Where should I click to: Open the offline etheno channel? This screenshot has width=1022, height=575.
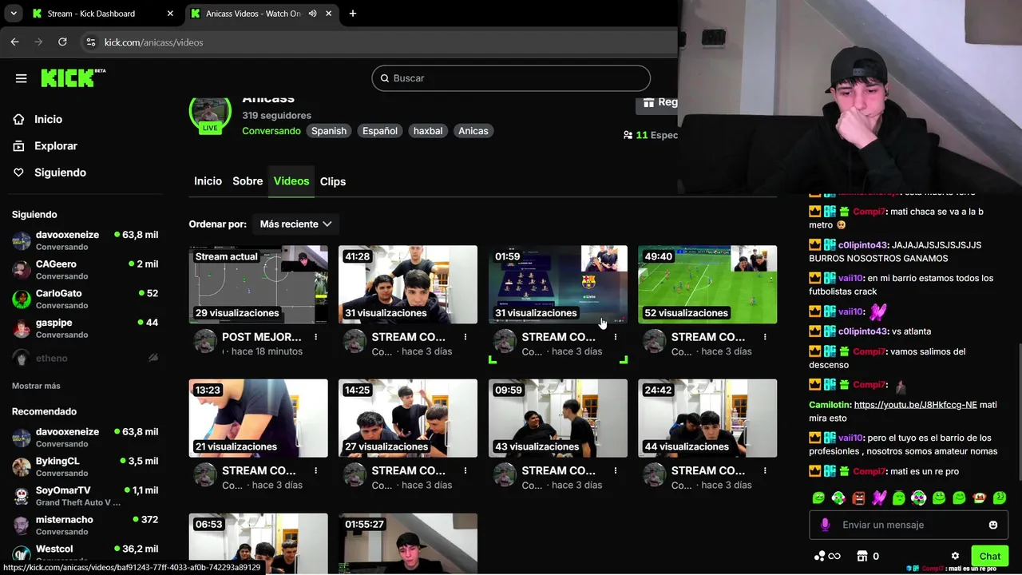pos(85,358)
